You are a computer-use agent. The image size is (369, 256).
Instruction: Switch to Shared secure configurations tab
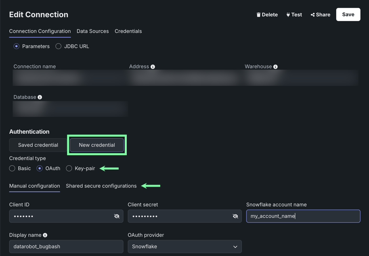pos(101,186)
